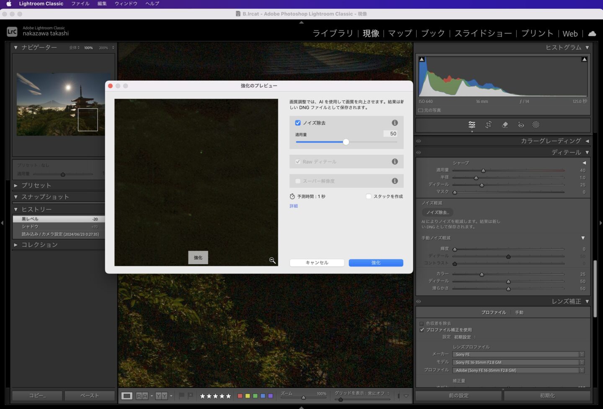Click the blue 強化 button

[x=376, y=263]
